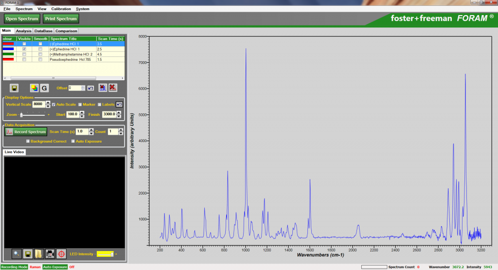The height and width of the screenshot is (270, 498).
Task: Increase the Finish wavenumber with up arrow
Action: point(119,112)
